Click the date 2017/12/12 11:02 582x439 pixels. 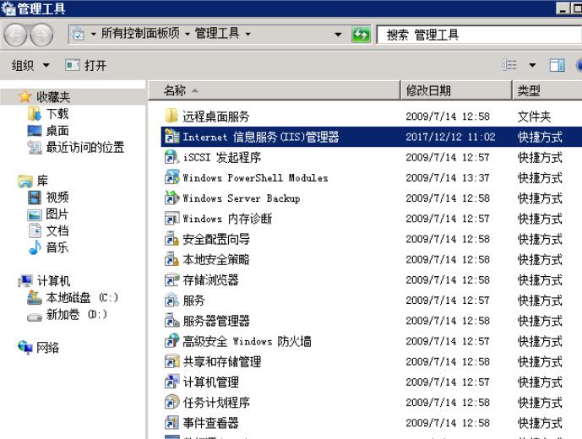coord(450,137)
